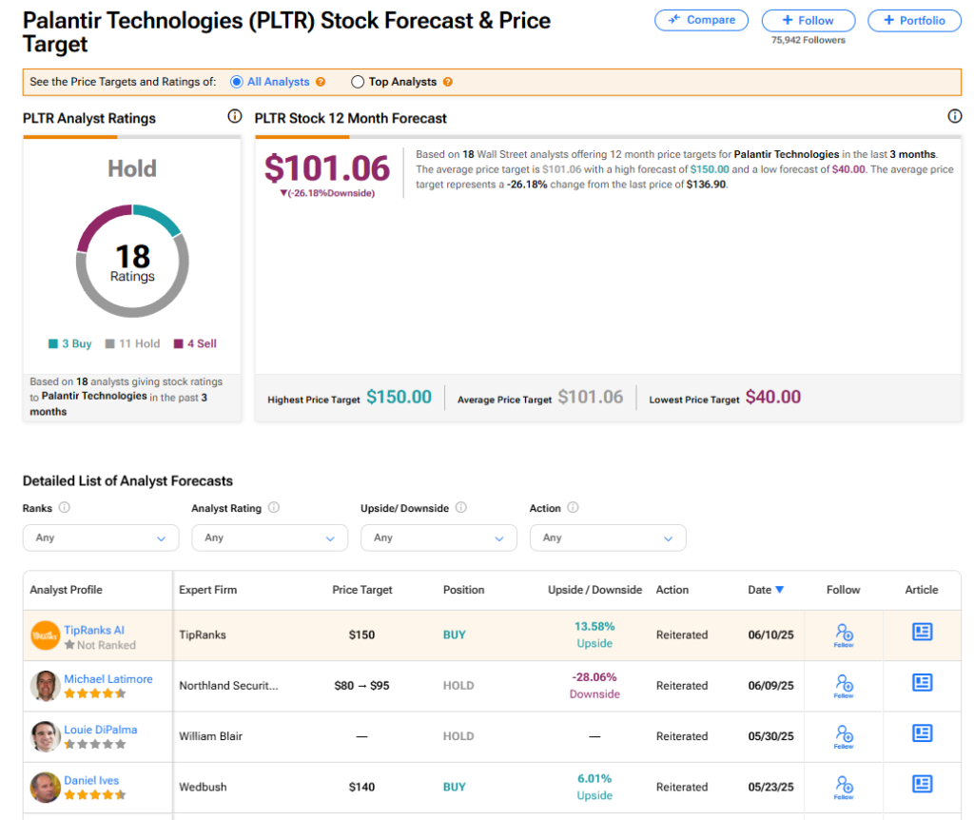Open article icon in Daniel Ives row
974x820 pixels.
point(923,784)
